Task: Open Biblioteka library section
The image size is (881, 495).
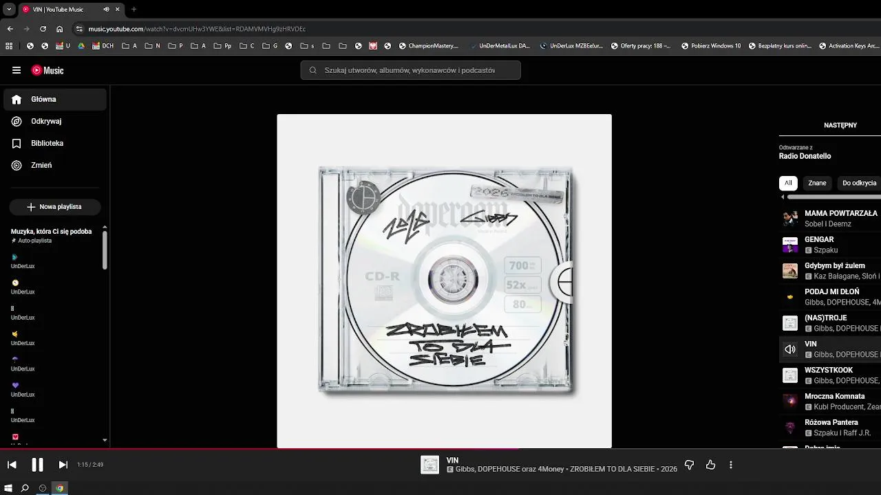Action: coord(55,143)
